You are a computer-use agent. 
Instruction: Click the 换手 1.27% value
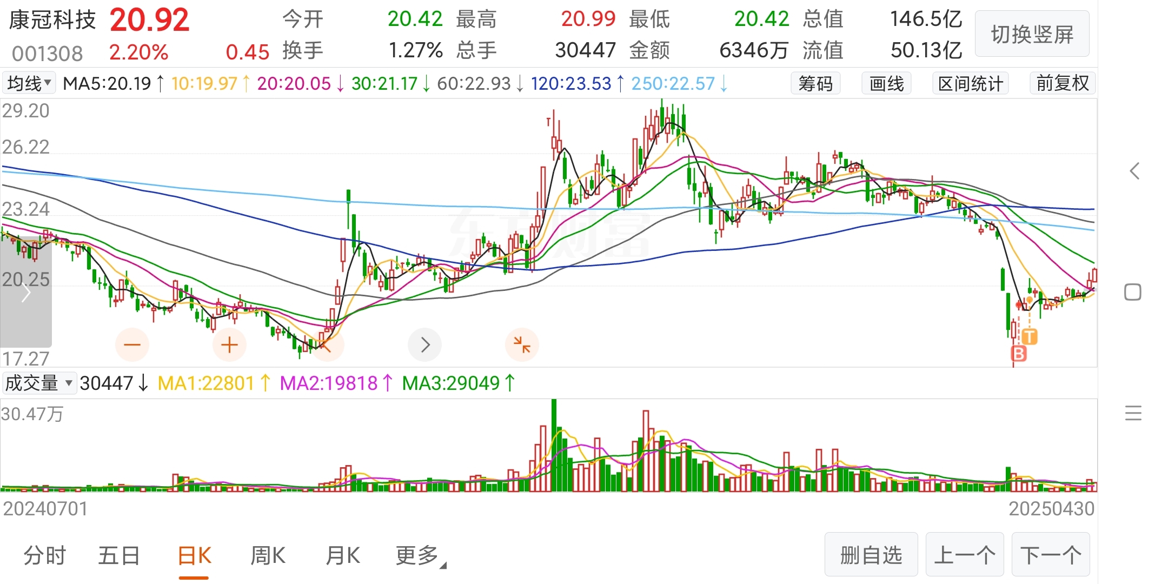pyautogui.click(x=416, y=50)
